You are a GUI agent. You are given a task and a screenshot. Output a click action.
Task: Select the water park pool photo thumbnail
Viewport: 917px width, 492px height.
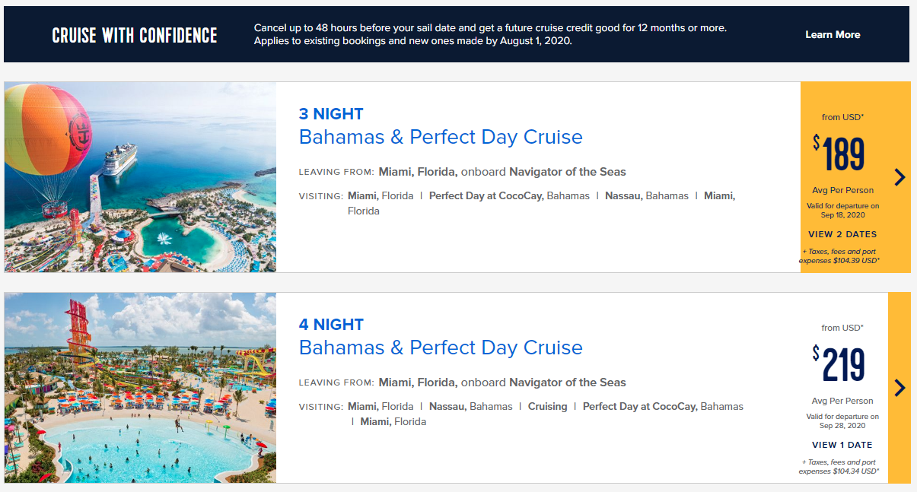coord(140,388)
